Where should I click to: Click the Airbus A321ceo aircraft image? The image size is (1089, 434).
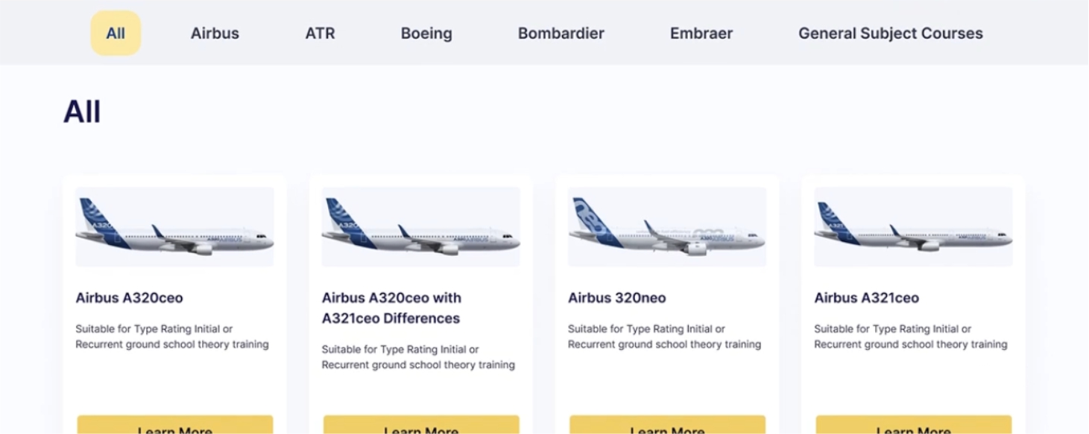[913, 227]
